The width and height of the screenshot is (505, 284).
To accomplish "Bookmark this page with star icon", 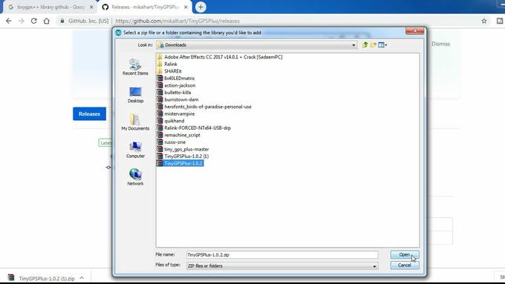I will 483,21.
